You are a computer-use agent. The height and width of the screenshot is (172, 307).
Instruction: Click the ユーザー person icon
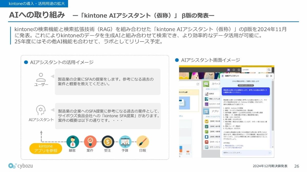pos(41,77)
